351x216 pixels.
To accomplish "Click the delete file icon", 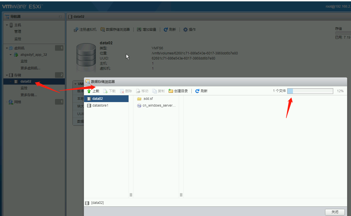I will (122, 91).
